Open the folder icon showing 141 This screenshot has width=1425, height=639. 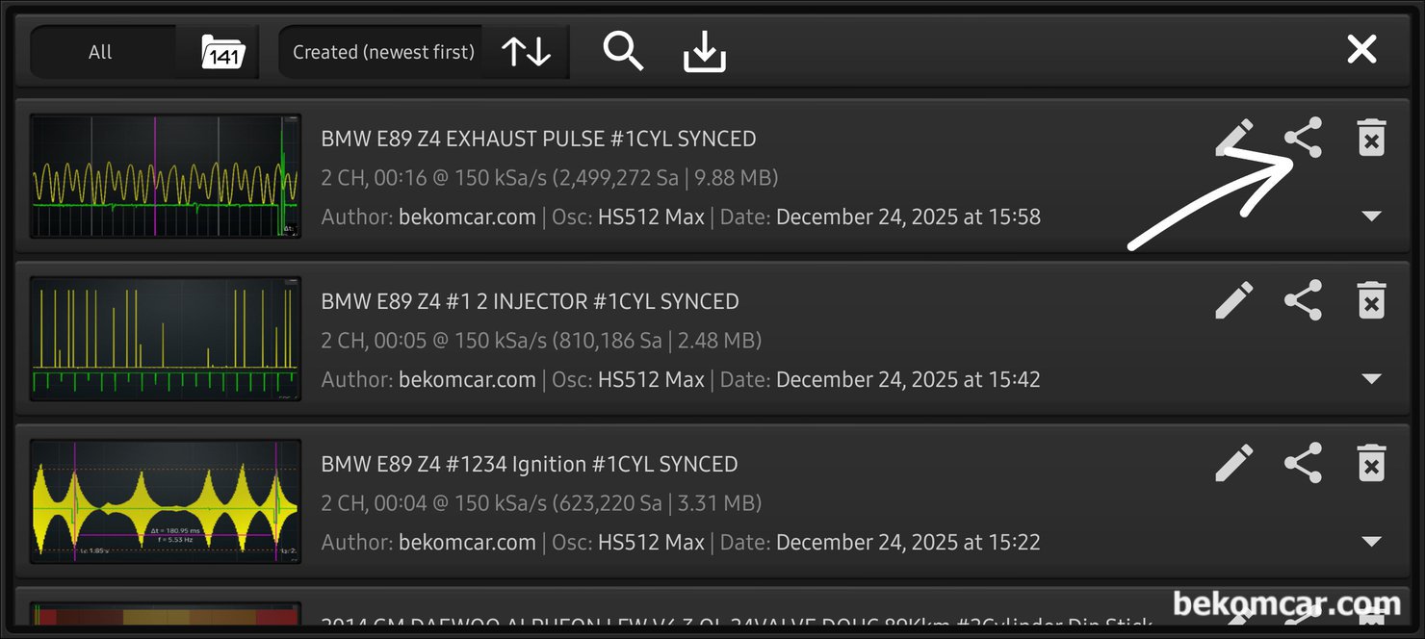coord(223,52)
